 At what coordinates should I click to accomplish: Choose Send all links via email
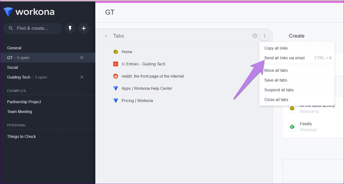(x=285, y=58)
